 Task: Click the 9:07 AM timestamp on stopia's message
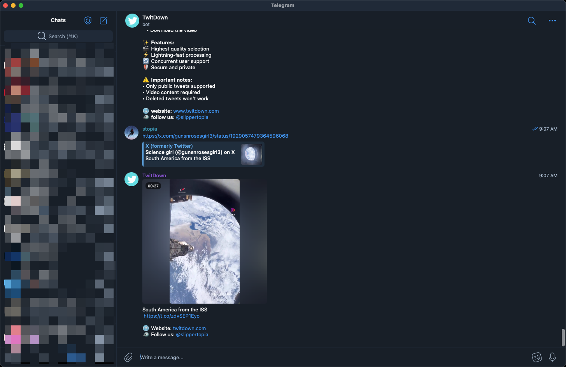[548, 129]
